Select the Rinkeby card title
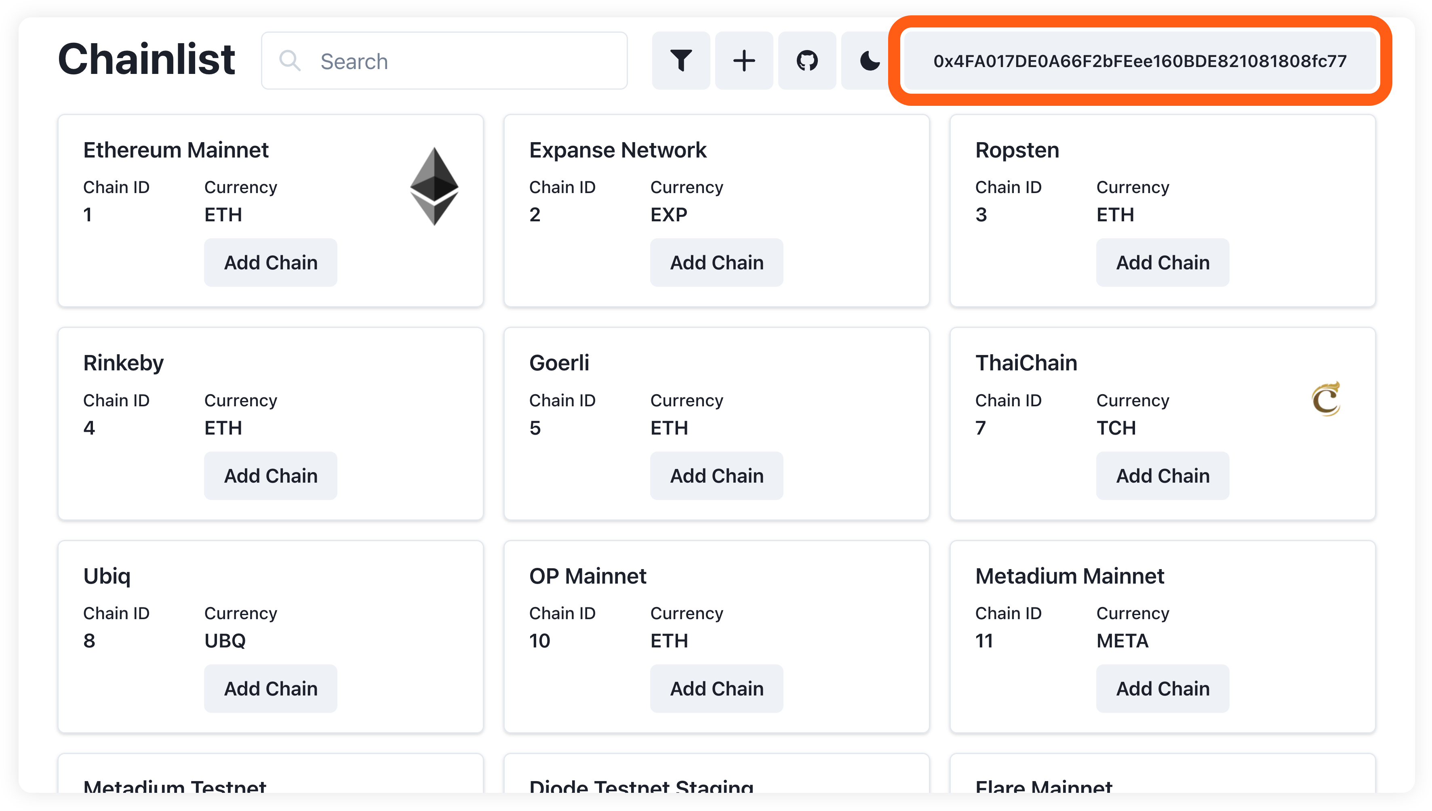The image size is (1432, 811). coord(124,363)
